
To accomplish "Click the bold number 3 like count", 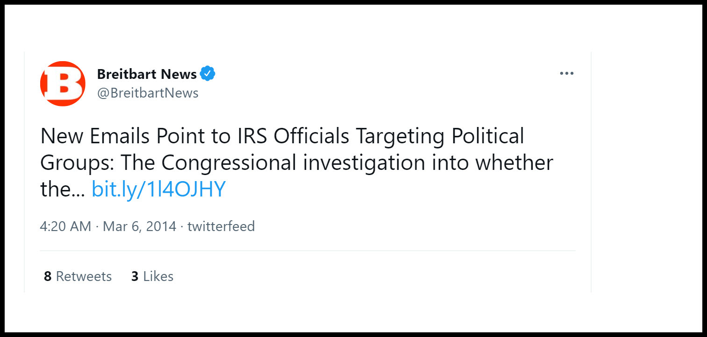I will [x=135, y=276].
